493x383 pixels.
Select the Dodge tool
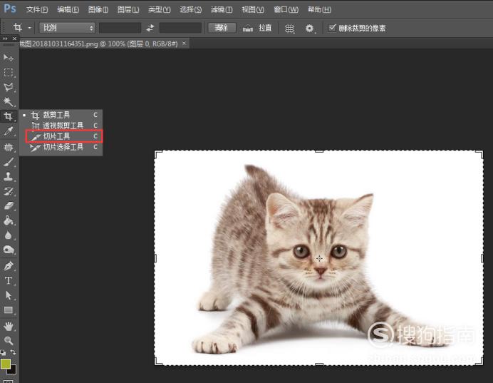click(x=9, y=250)
